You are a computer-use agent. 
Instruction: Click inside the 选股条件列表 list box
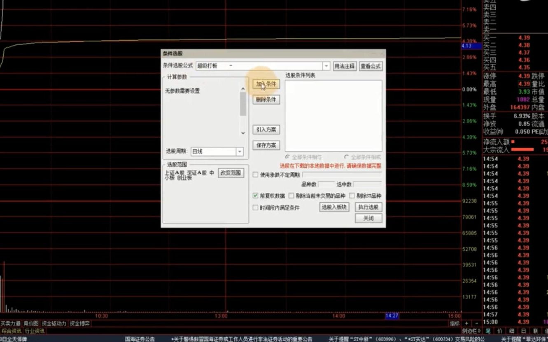(x=333, y=116)
